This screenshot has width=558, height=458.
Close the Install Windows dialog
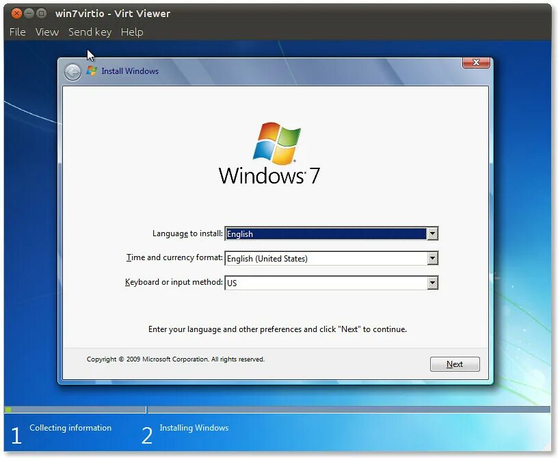(476, 62)
